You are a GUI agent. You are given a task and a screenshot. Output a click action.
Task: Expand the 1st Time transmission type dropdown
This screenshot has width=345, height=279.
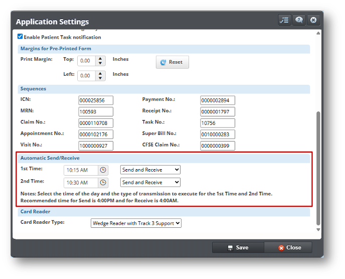click(150, 170)
